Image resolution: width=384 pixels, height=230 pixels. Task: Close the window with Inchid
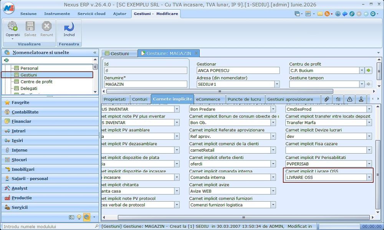69,29
